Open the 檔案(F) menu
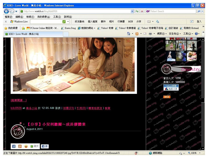208x158 pixels. [8, 17]
